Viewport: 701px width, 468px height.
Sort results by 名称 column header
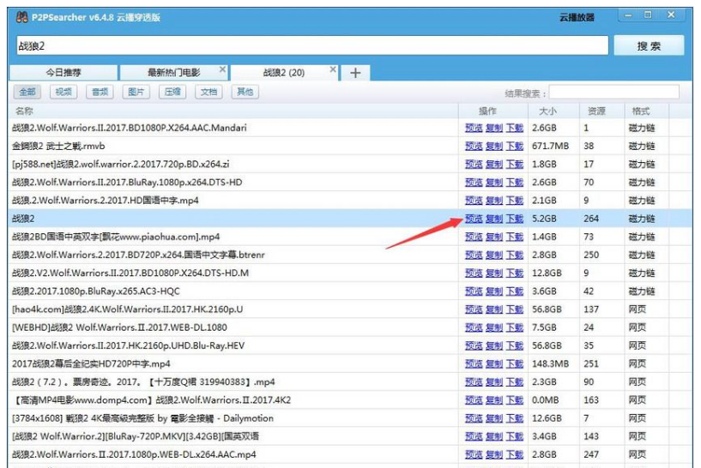24,111
